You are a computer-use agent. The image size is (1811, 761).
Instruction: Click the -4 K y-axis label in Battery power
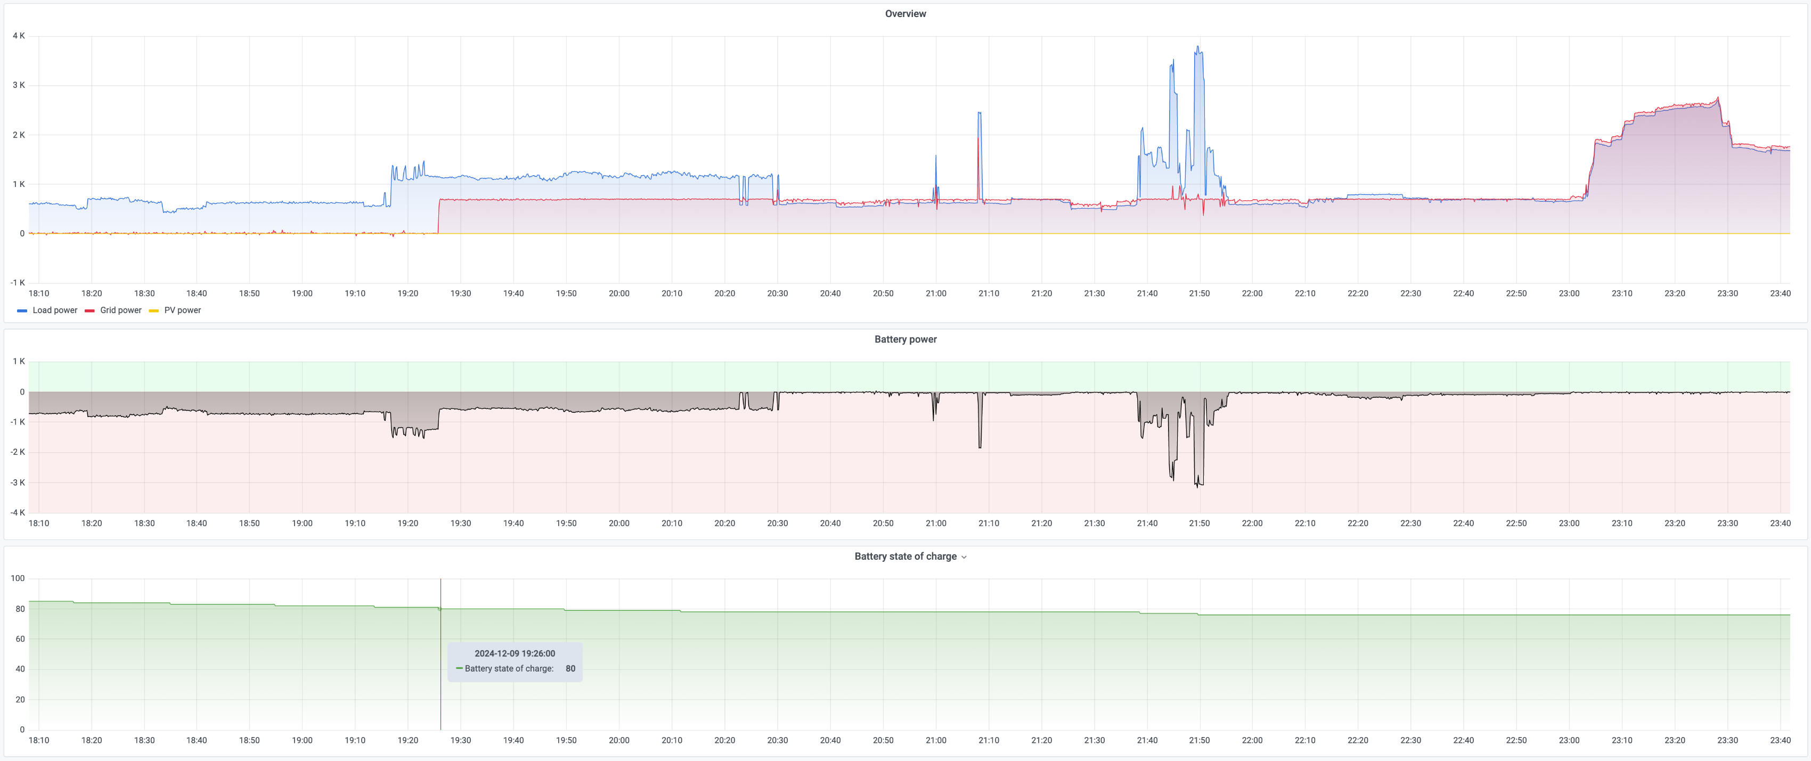pyautogui.click(x=18, y=512)
